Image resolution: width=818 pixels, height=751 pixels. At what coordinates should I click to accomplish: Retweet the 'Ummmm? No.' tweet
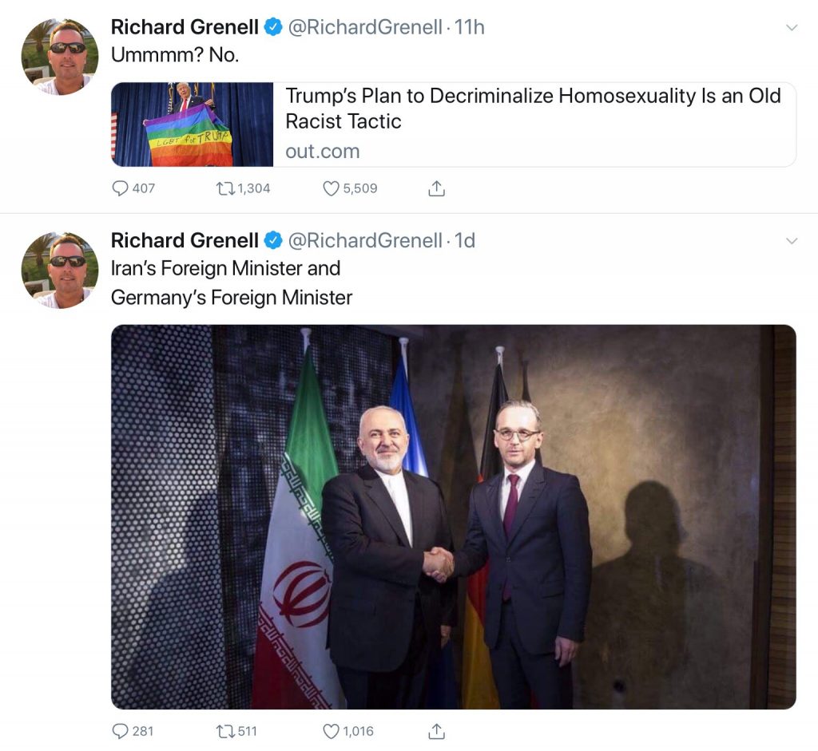[226, 188]
